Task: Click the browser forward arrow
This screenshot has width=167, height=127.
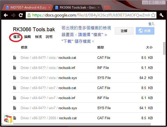Action: point(13,15)
